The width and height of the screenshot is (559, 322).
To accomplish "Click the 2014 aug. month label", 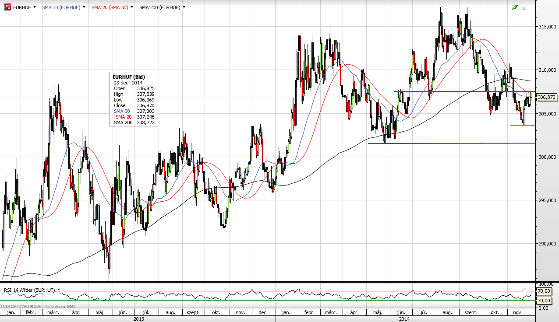I will [x=447, y=313].
